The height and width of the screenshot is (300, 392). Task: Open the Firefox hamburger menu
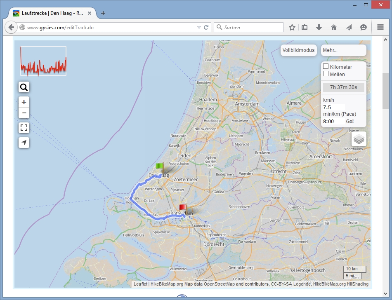coord(380,28)
